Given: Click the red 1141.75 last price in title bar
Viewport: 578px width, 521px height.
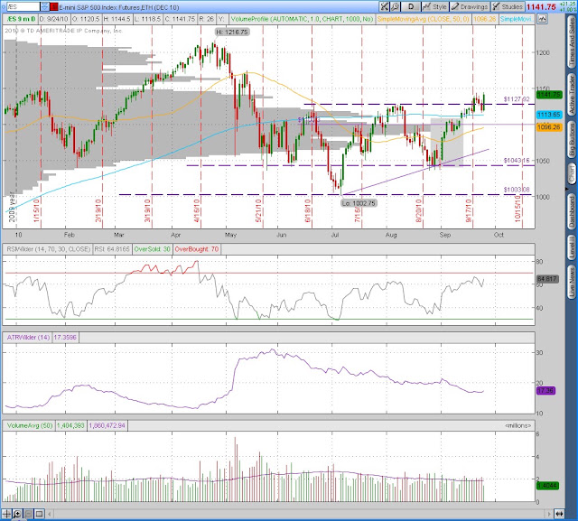Looking at the screenshot, I should tap(541, 7).
